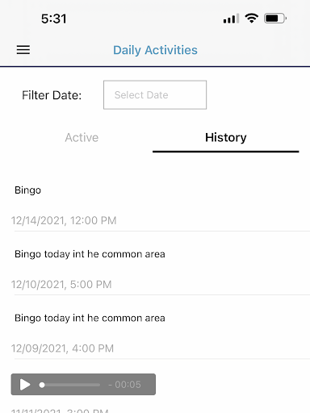
Task: Play the audio clip recording
Action: 25,385
